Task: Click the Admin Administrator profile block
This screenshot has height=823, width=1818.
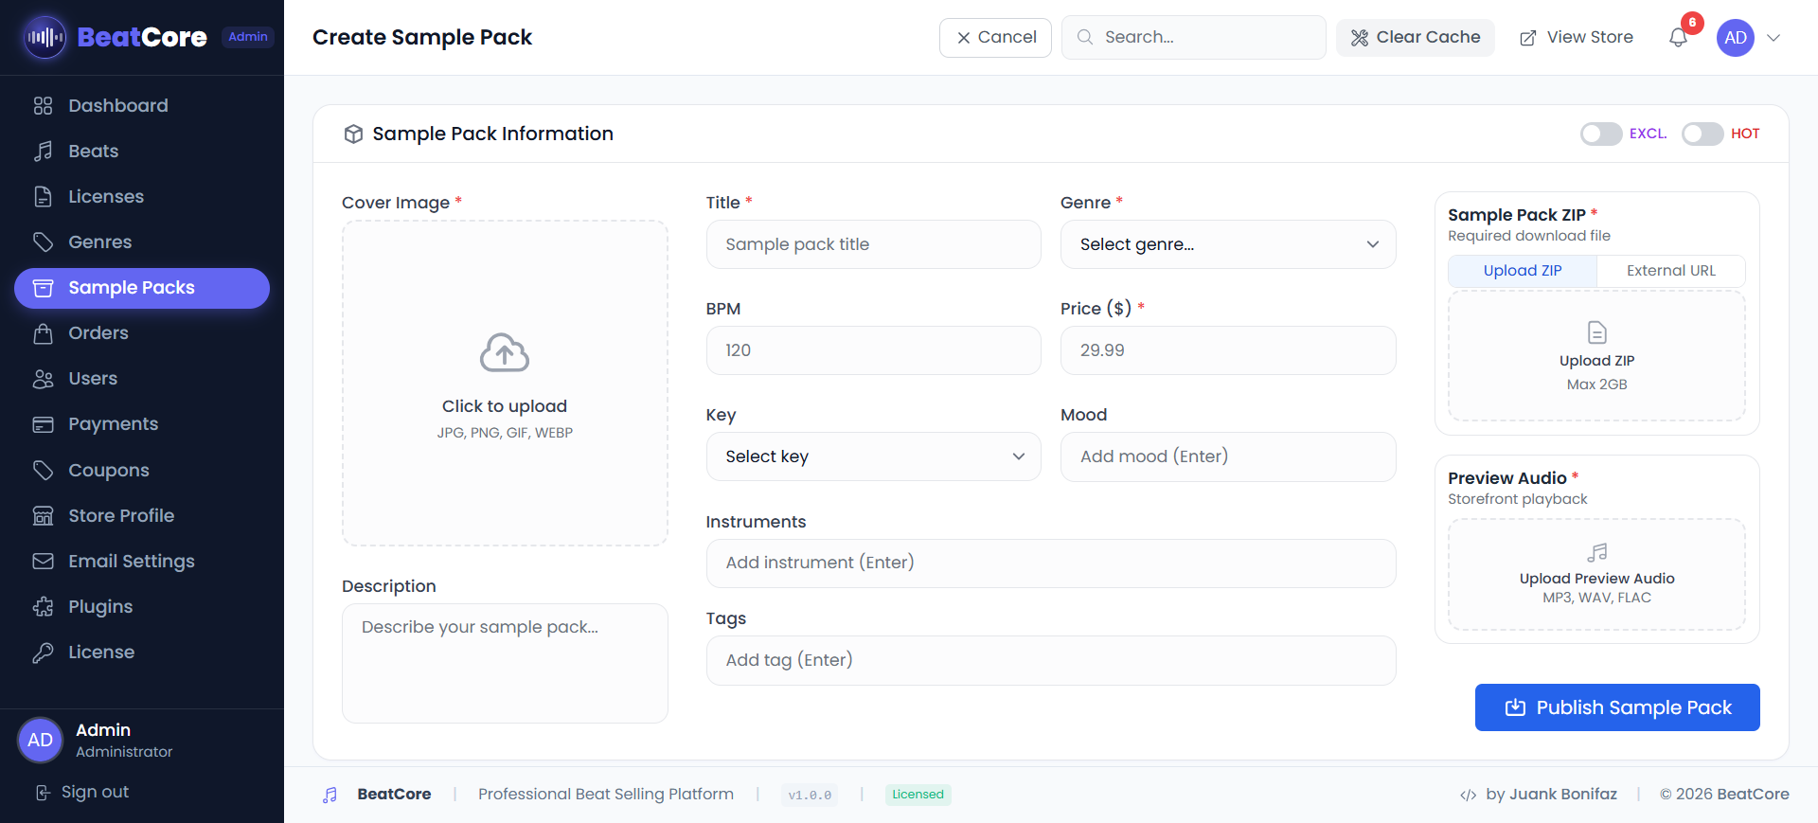Action: point(142,740)
